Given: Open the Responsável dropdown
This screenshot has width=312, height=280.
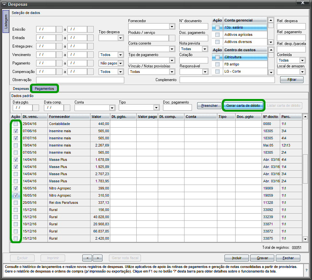Looking at the screenshot, I should pos(205,72).
